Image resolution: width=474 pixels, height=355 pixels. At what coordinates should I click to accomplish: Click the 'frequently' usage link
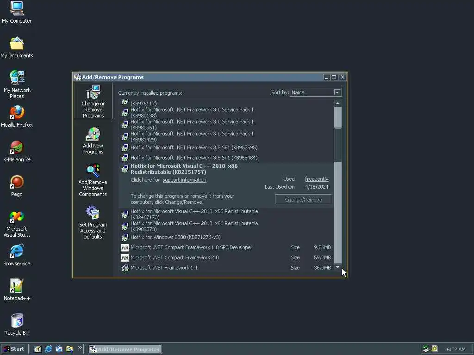[x=317, y=179]
